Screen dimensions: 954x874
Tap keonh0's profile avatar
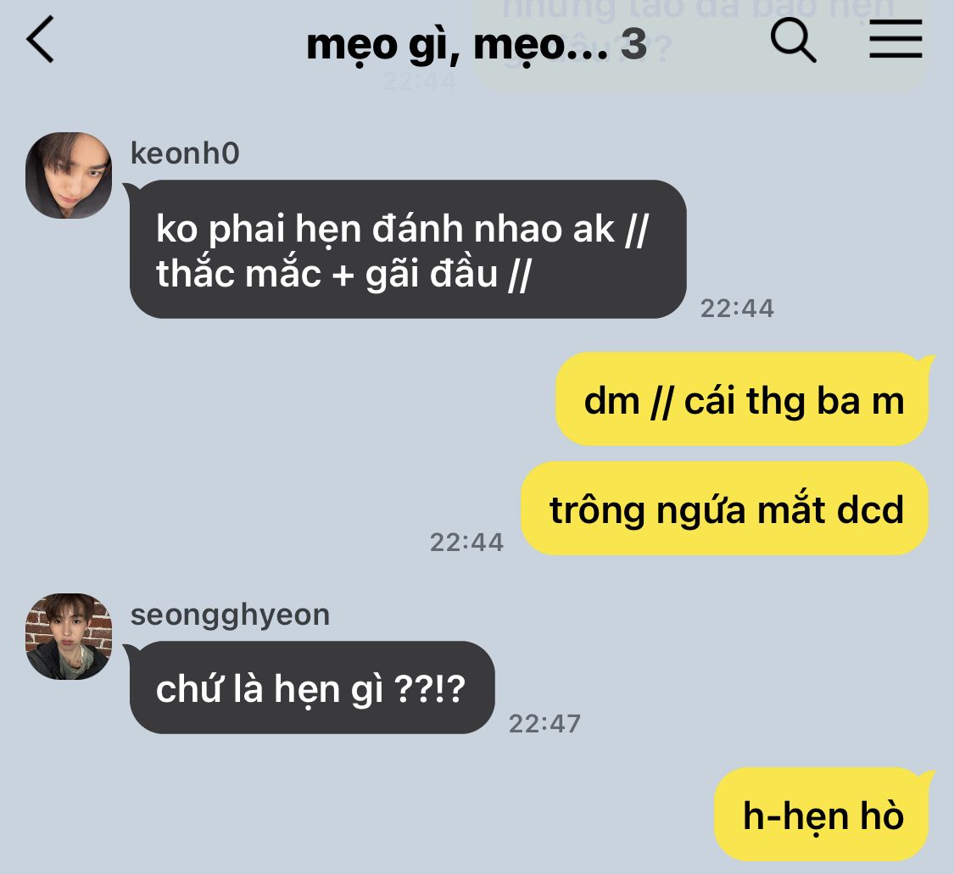tap(69, 175)
